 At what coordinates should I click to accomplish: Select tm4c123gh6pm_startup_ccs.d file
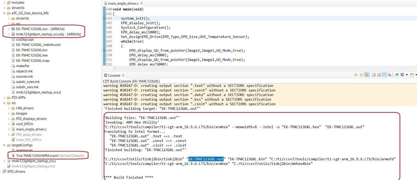(x=38, y=92)
